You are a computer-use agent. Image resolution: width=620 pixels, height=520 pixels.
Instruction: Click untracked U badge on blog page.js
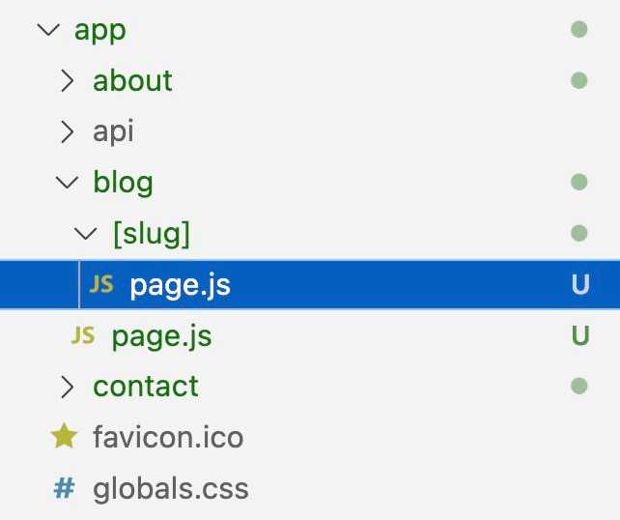pyautogui.click(x=579, y=336)
